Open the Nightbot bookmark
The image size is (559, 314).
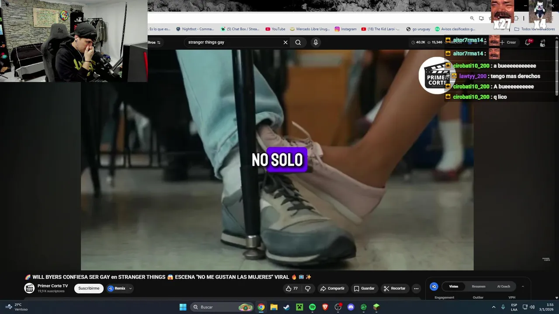195,29
